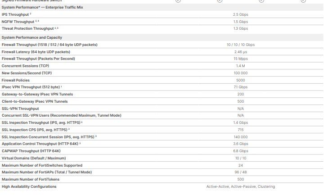Click the SSL-VPN Throughput label
The height and width of the screenshot is (195, 332).
click(20, 109)
